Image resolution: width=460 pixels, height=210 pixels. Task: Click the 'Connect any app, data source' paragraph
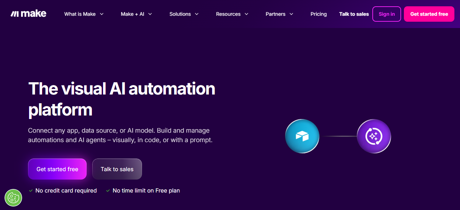point(120,135)
